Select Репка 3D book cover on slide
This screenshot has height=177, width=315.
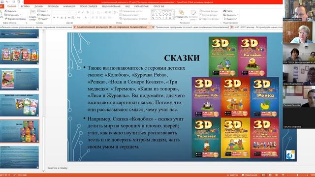[265, 97]
